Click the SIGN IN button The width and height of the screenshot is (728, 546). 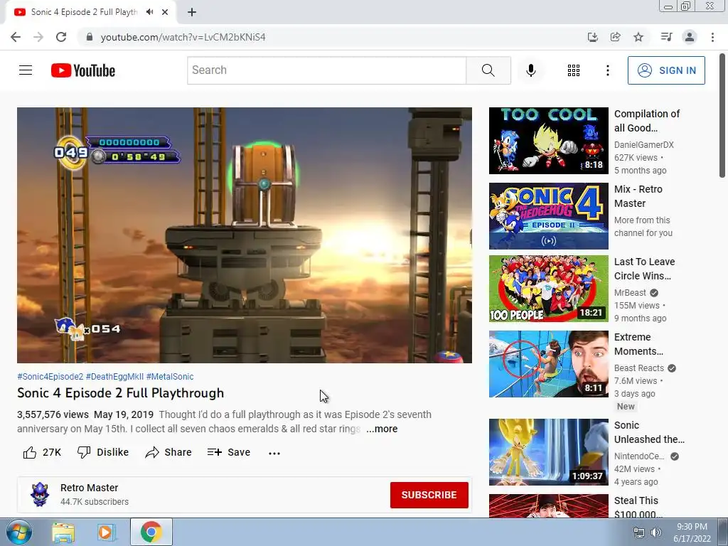(x=666, y=70)
